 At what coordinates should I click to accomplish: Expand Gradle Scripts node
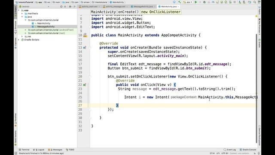(19, 40)
